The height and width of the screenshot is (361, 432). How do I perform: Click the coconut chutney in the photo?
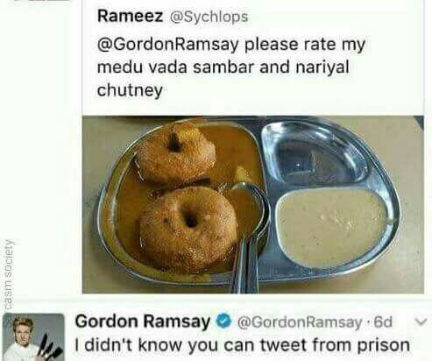point(331,227)
